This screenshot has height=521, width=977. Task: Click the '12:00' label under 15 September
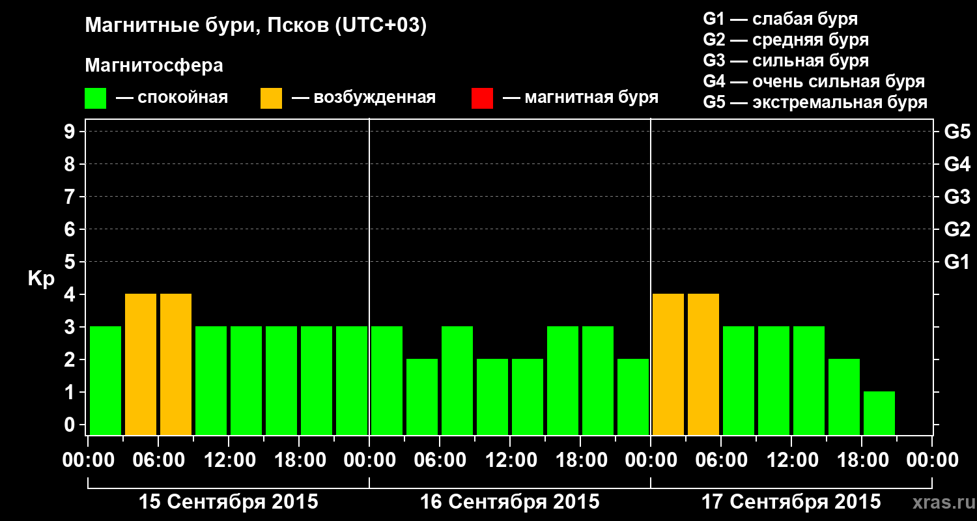(x=229, y=460)
